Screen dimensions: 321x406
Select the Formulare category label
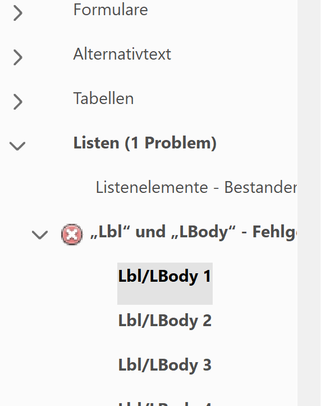coord(111,10)
